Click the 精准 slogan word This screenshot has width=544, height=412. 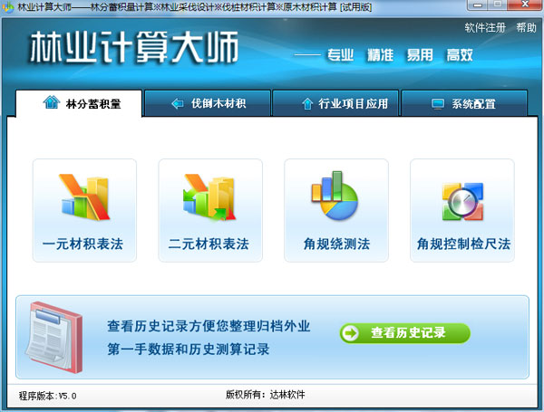coord(380,55)
